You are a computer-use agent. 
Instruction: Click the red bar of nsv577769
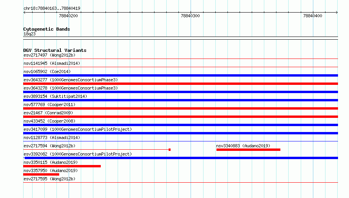pyautogui.click(x=180, y=108)
